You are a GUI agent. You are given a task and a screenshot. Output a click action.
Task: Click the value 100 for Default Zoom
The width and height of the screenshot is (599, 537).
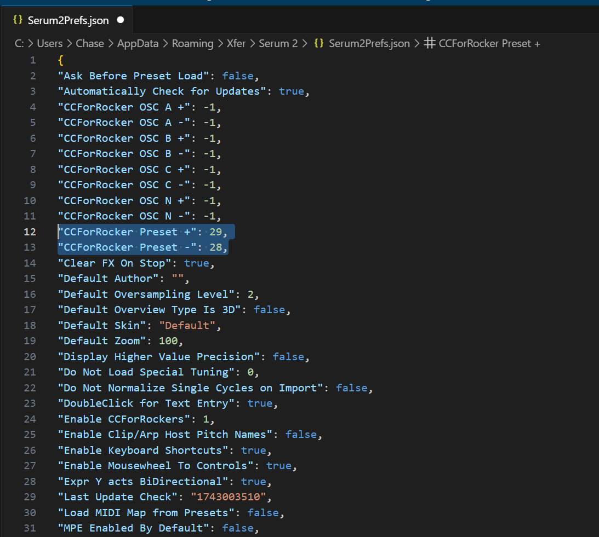[168, 341]
